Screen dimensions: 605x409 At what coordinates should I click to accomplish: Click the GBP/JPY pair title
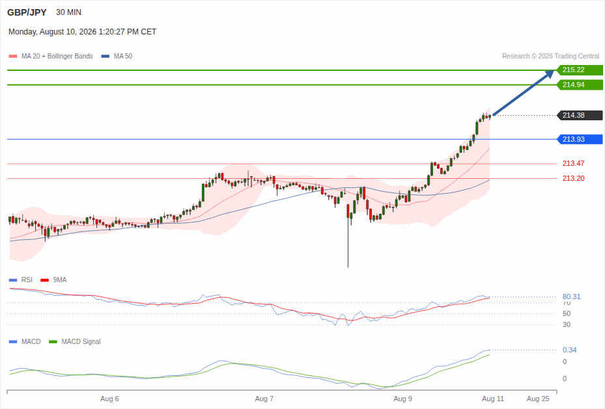point(27,12)
